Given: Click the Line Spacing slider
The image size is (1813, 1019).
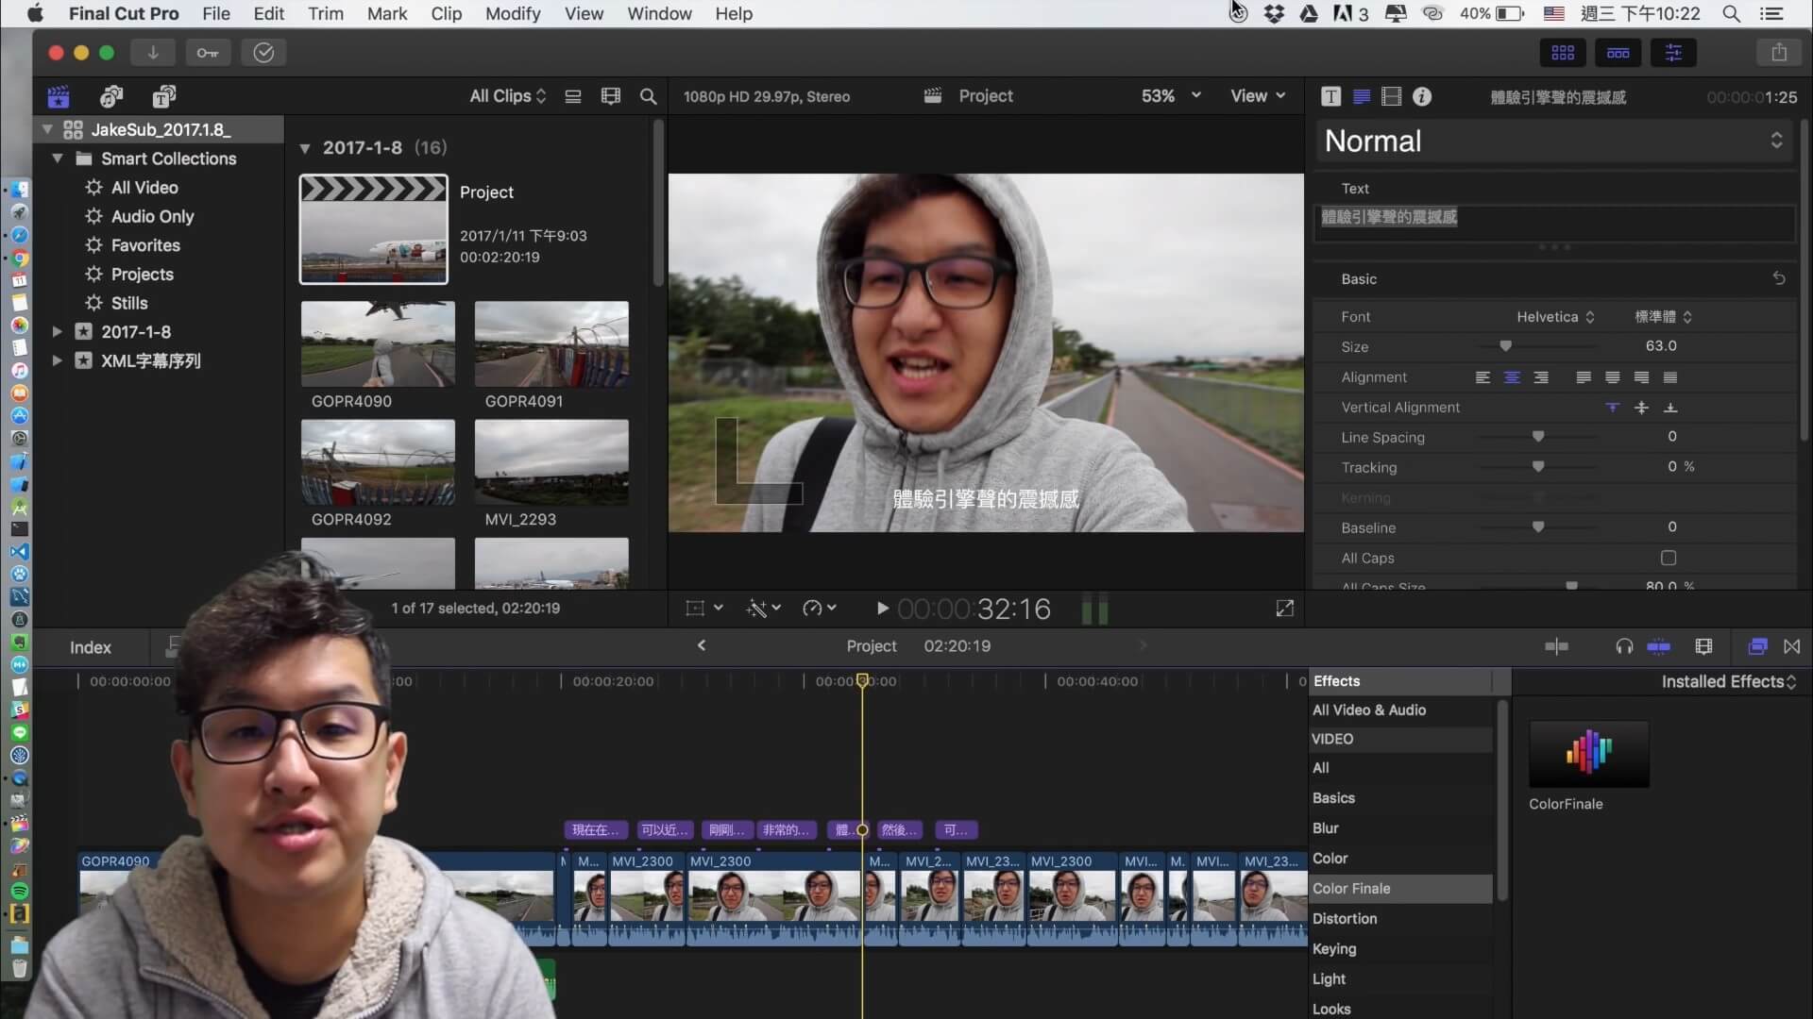Looking at the screenshot, I should point(1538,437).
